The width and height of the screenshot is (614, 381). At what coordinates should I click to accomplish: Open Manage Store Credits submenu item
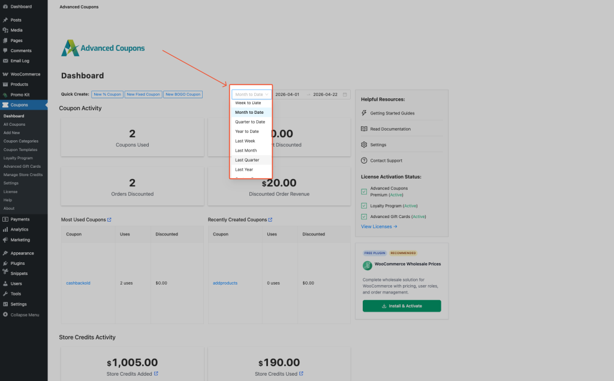[23, 175]
